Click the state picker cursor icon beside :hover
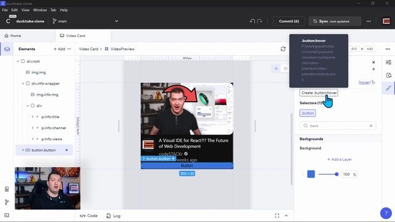Viewport: 395px width, 222px height. (x=373, y=82)
